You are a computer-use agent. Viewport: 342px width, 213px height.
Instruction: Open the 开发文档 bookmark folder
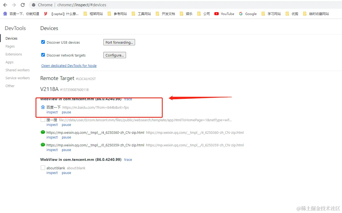(165, 14)
